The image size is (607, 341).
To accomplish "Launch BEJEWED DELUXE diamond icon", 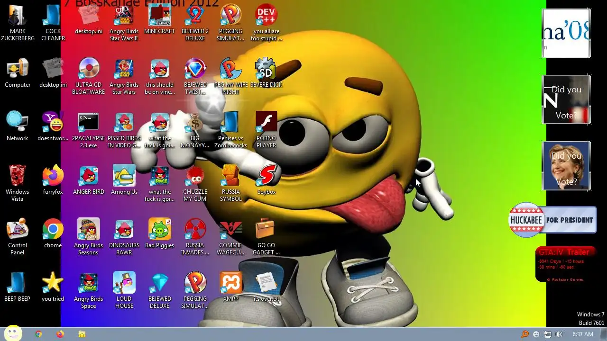I will pyautogui.click(x=160, y=290).
